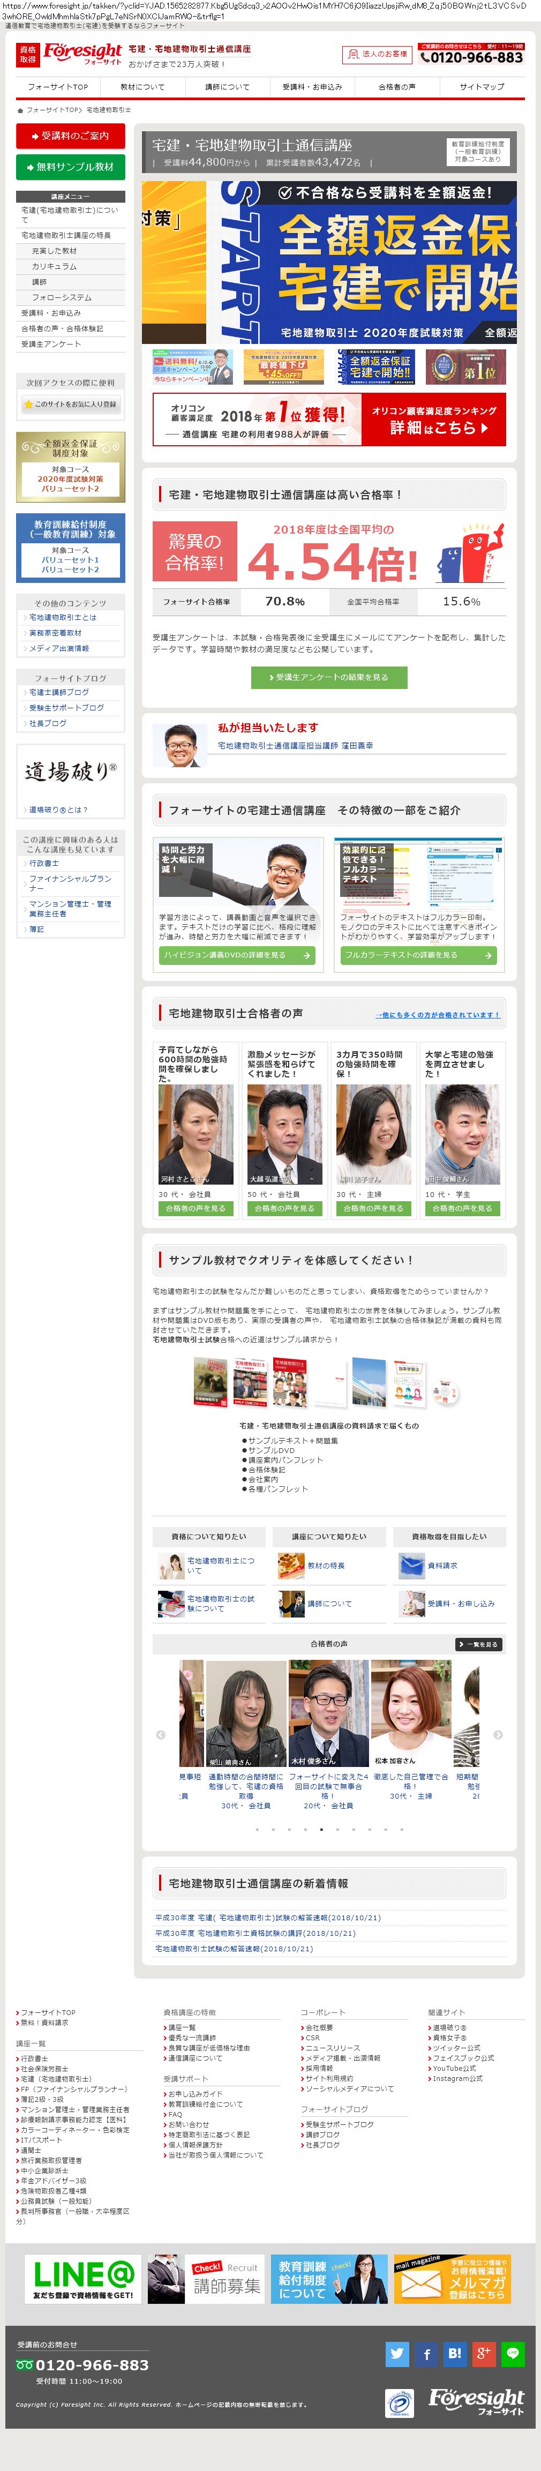Click 受講生アンケートの結果を見る button
Screen dimensions: 541x2471
329,677
